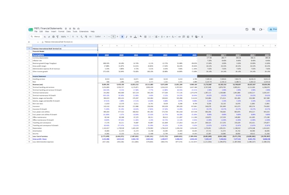The image size is (289, 195).
Task: Open the Edit menu
Action: [41, 31]
